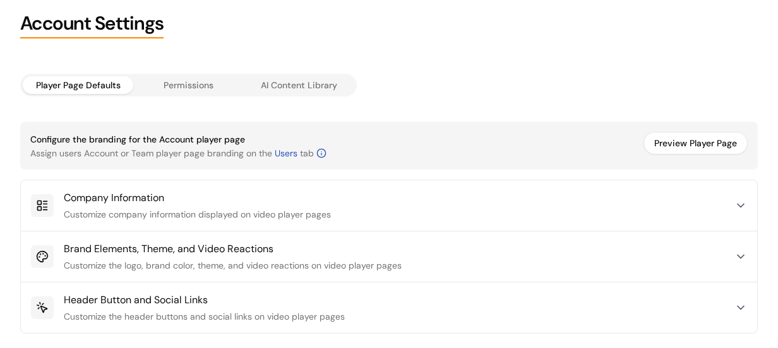Click the Account Settings title
The width and height of the screenshot is (778, 348).
click(x=92, y=23)
